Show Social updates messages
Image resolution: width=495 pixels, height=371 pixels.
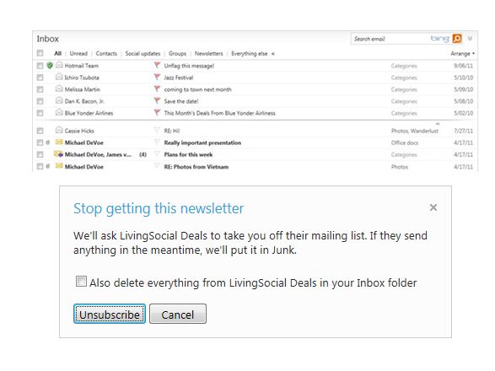(x=143, y=53)
